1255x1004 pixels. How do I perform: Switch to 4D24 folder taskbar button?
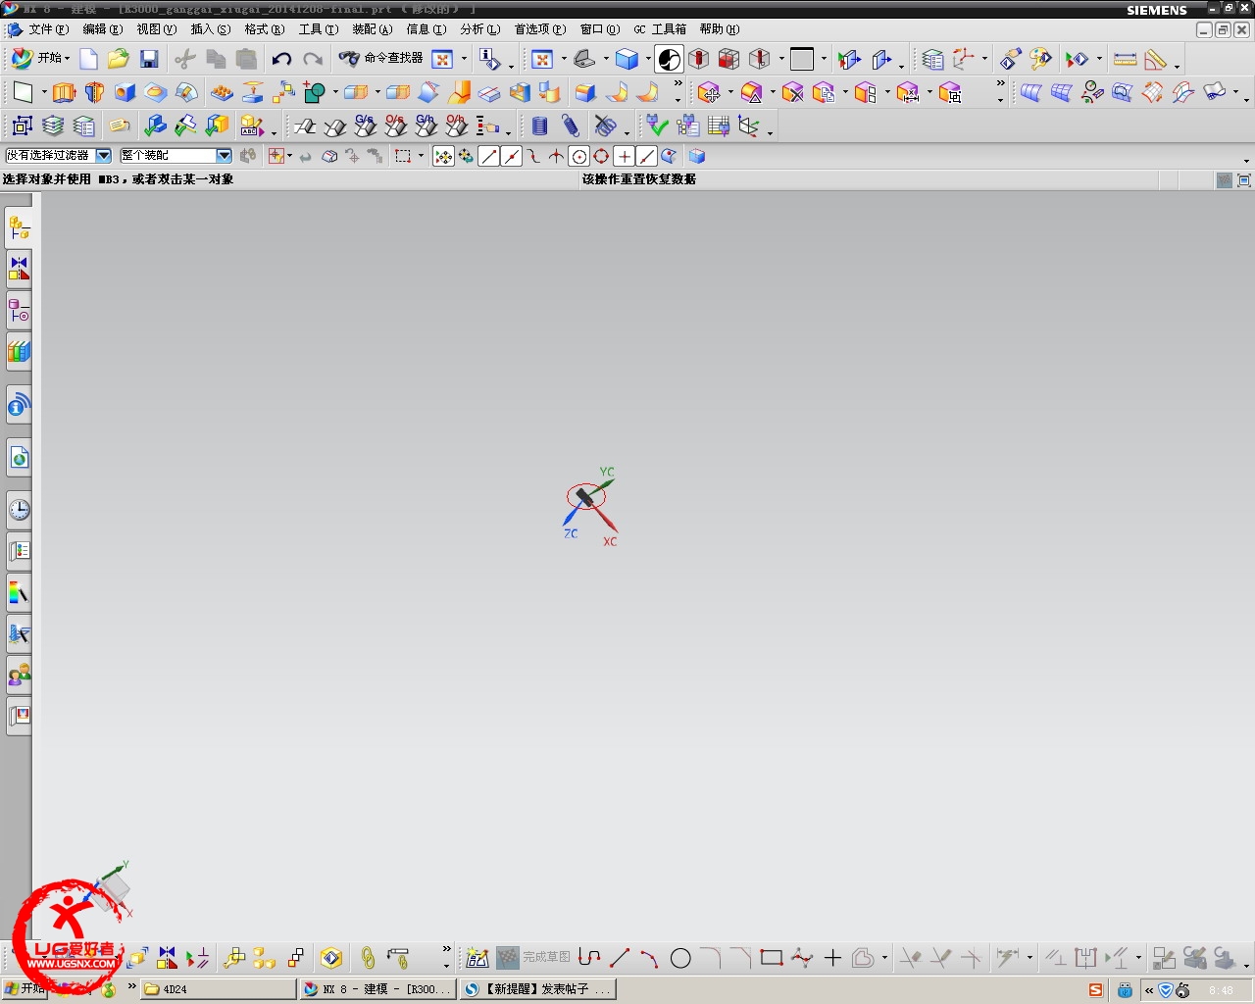tap(218, 989)
